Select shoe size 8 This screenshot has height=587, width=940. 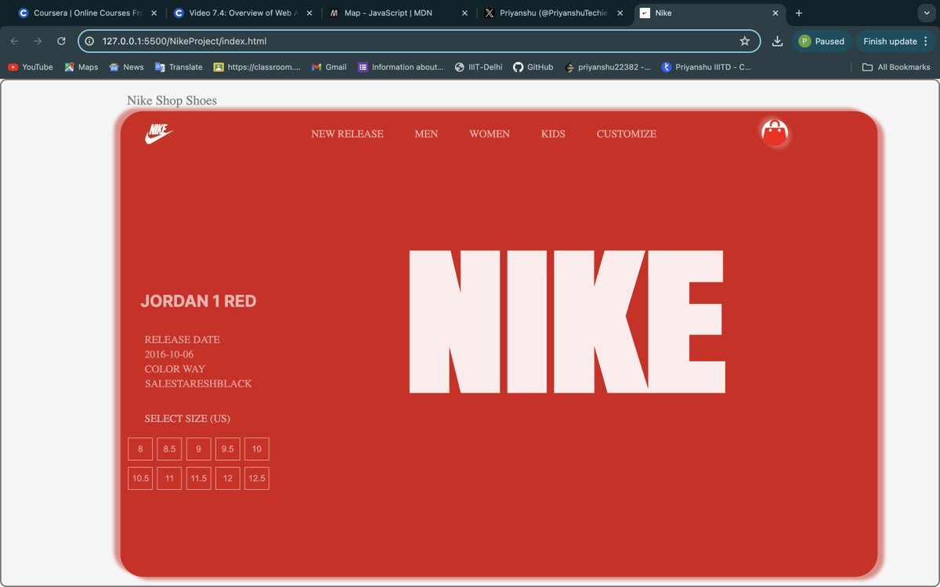pyautogui.click(x=140, y=449)
